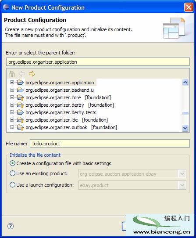Viewport: 196px width, 238px height.
Task: Select Create a configuration file with basic settings
Action: [x=12, y=163]
